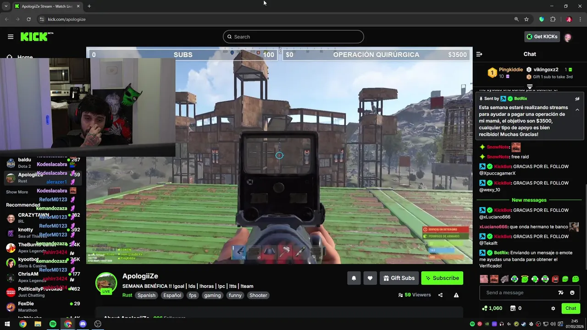Open the tab search dropdown arrow
This screenshot has width=587, height=330.
point(6,6)
